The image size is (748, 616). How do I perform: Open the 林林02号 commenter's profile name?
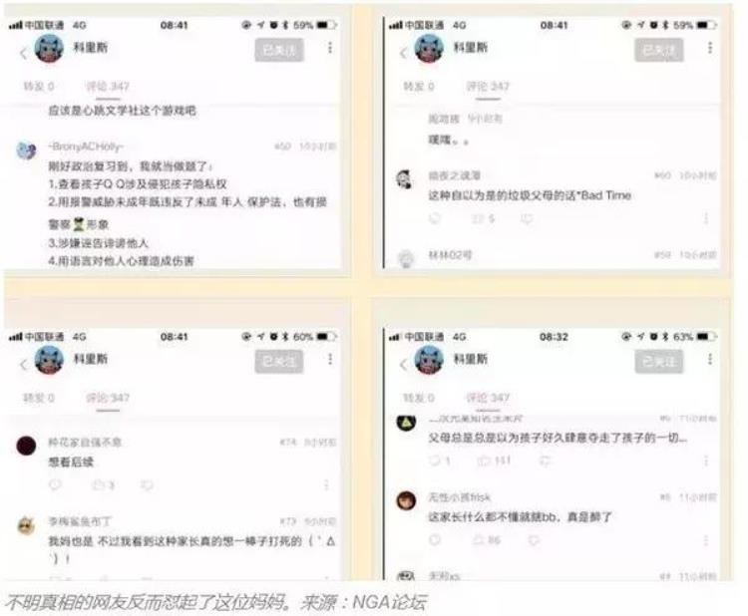tap(450, 255)
